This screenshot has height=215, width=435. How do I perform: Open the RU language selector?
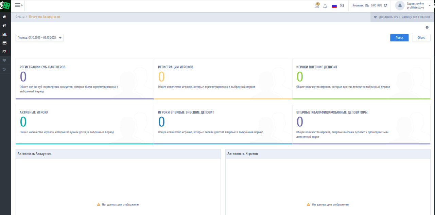tap(338, 6)
